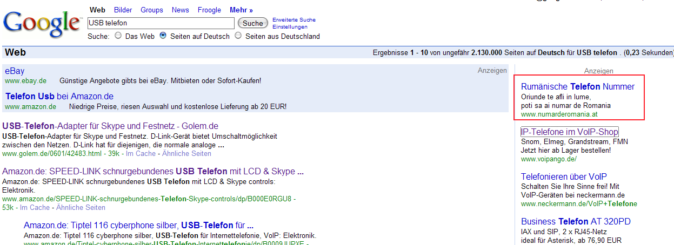Click www.numarderomania.at URL text

coord(559,114)
